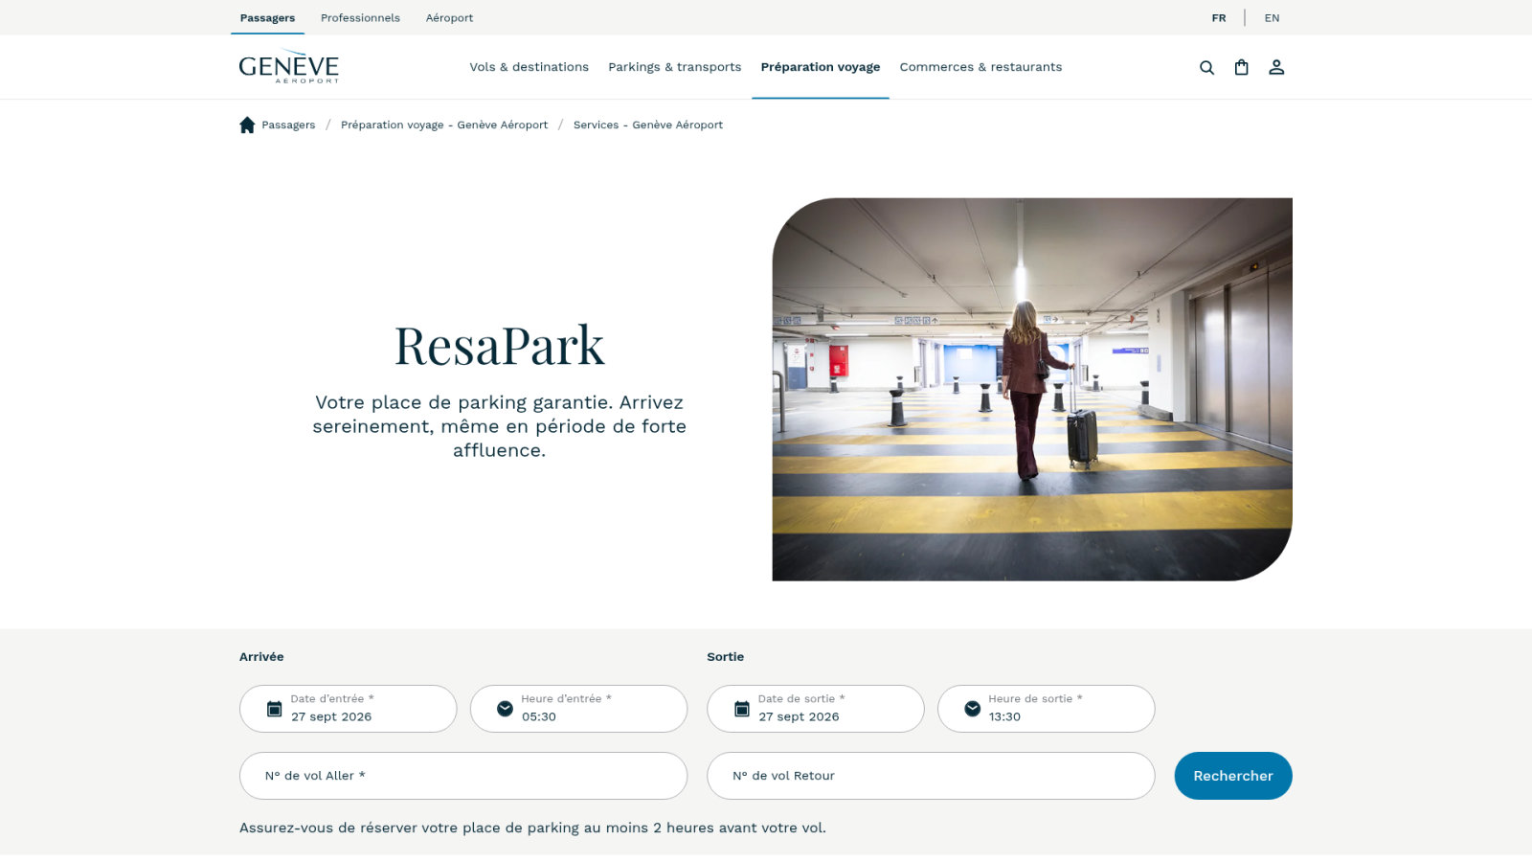Viewport: 1532px width, 862px height.
Task: Select the Passagers top tab
Action: [x=267, y=18]
